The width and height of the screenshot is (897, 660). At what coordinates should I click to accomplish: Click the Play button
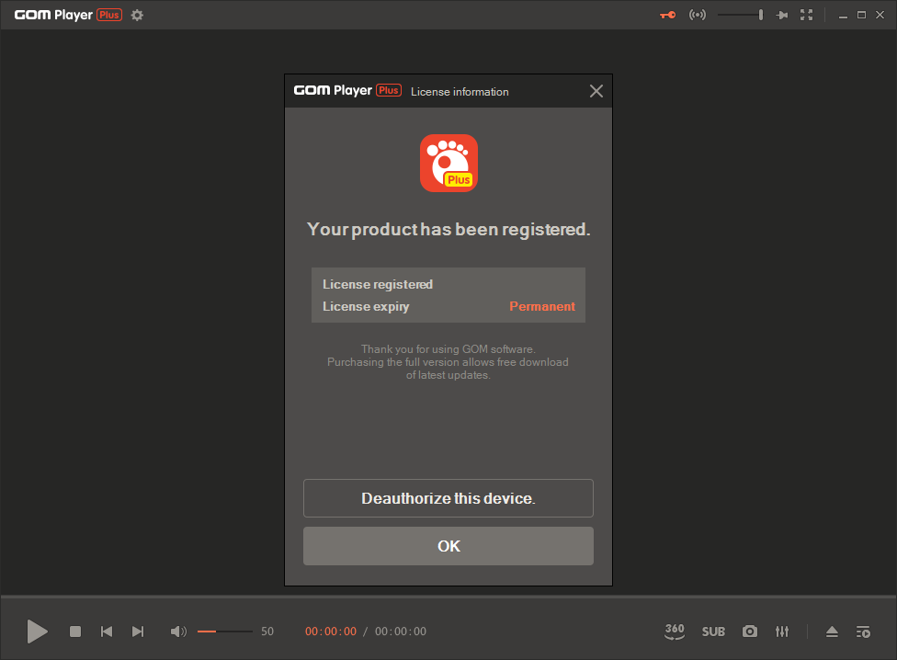38,632
